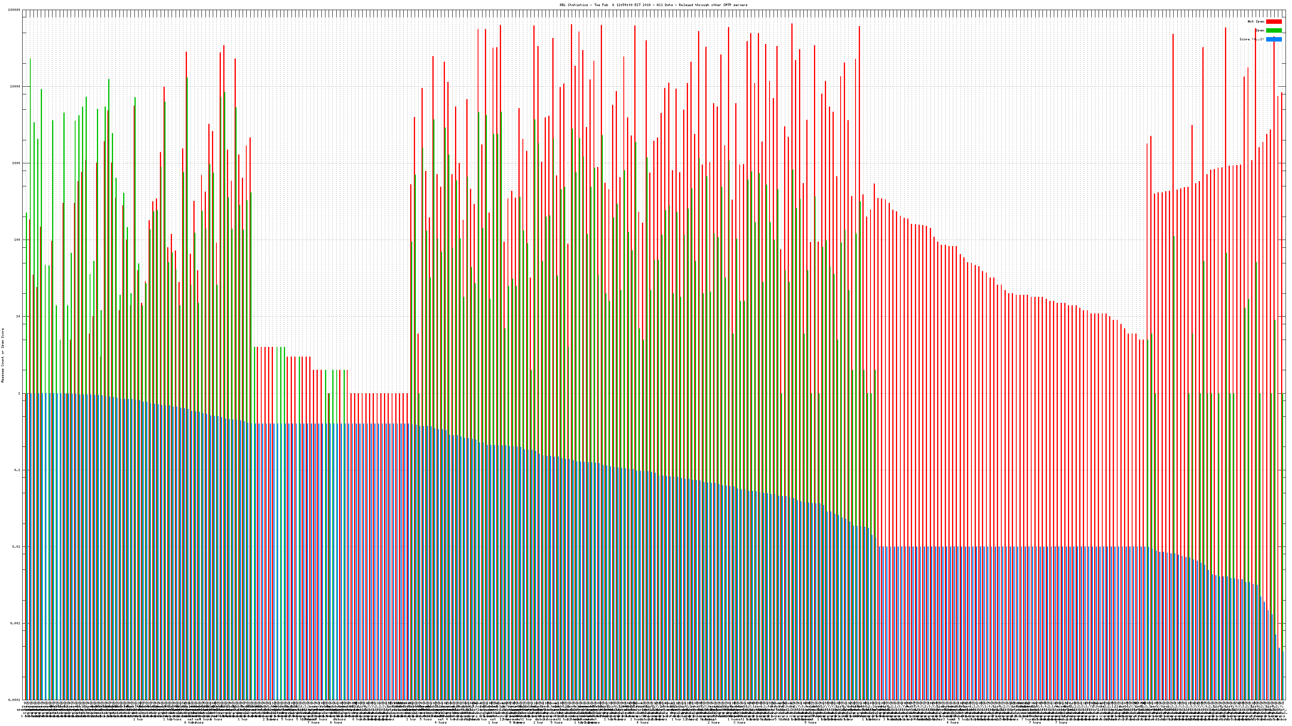1292x726 pixels.
Task: Click the 0.01 y-axis tick label
Action: tap(17, 547)
